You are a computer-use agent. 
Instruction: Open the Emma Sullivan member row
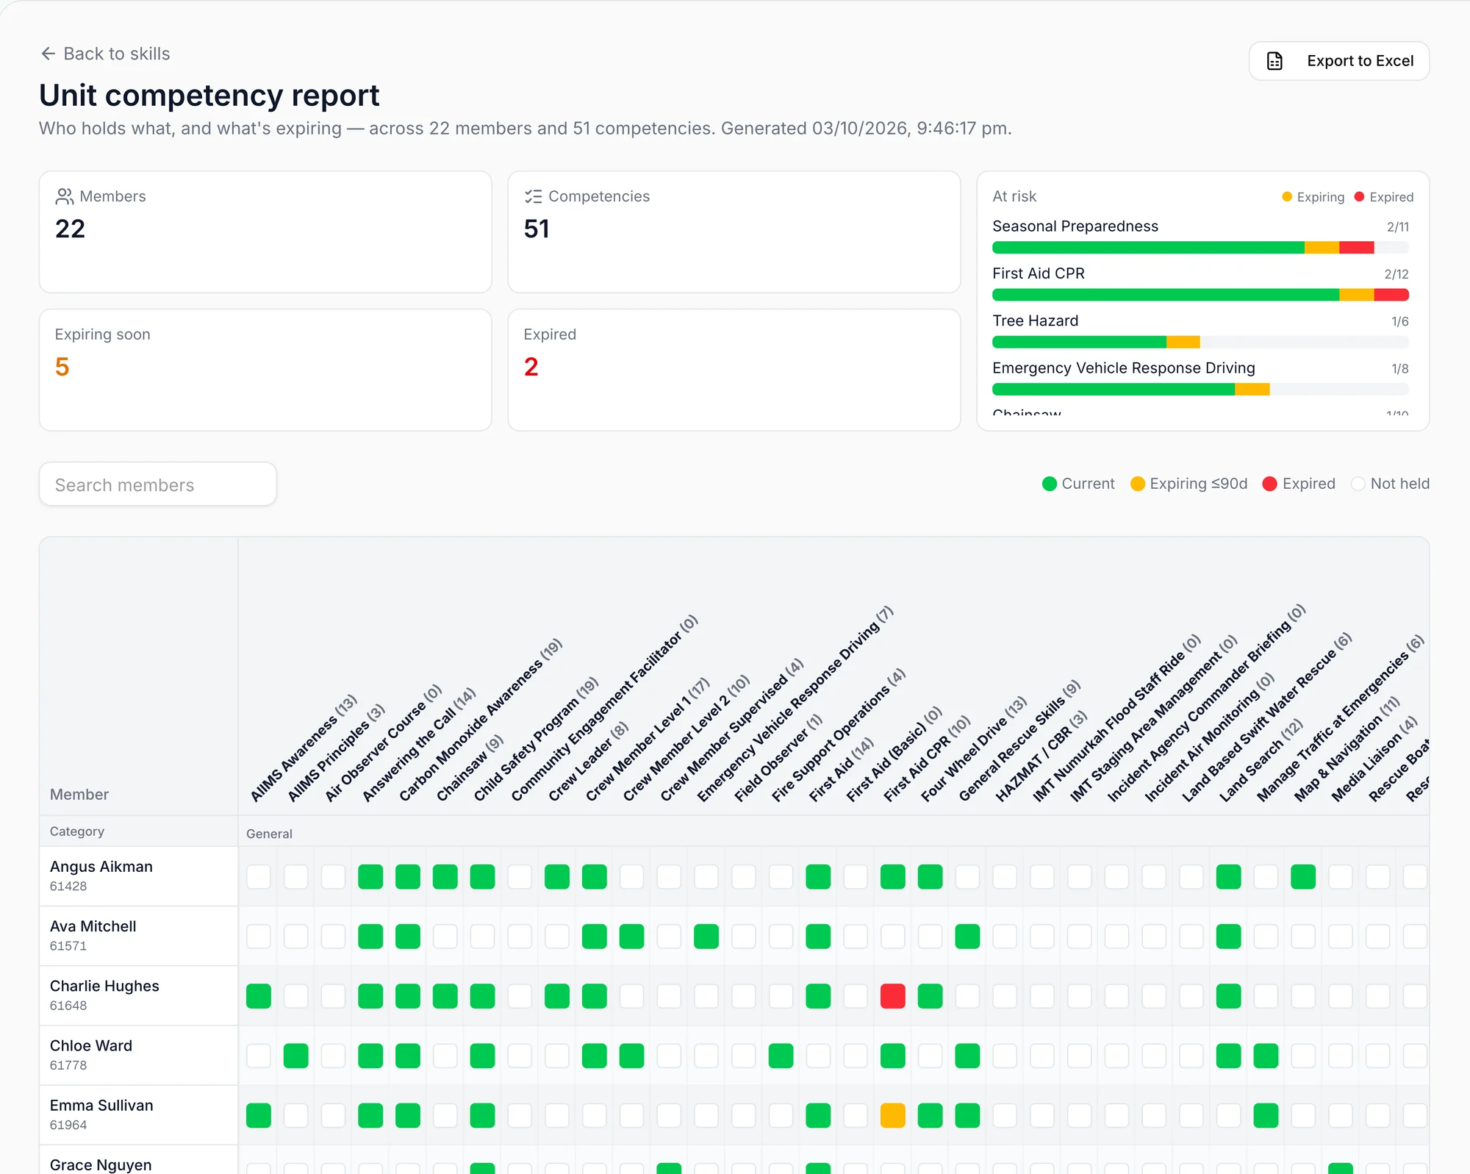coord(138,1114)
